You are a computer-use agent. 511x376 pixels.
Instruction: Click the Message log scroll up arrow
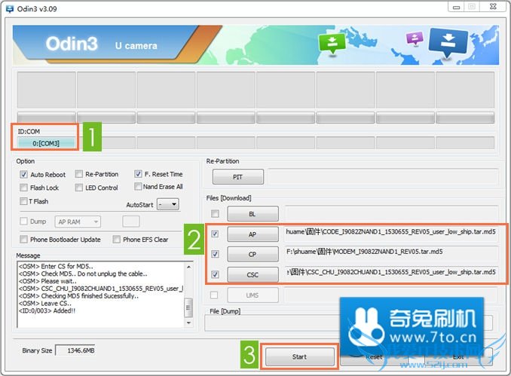point(188,267)
